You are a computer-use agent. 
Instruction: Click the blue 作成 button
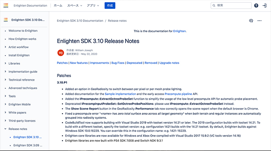pos(110,6)
